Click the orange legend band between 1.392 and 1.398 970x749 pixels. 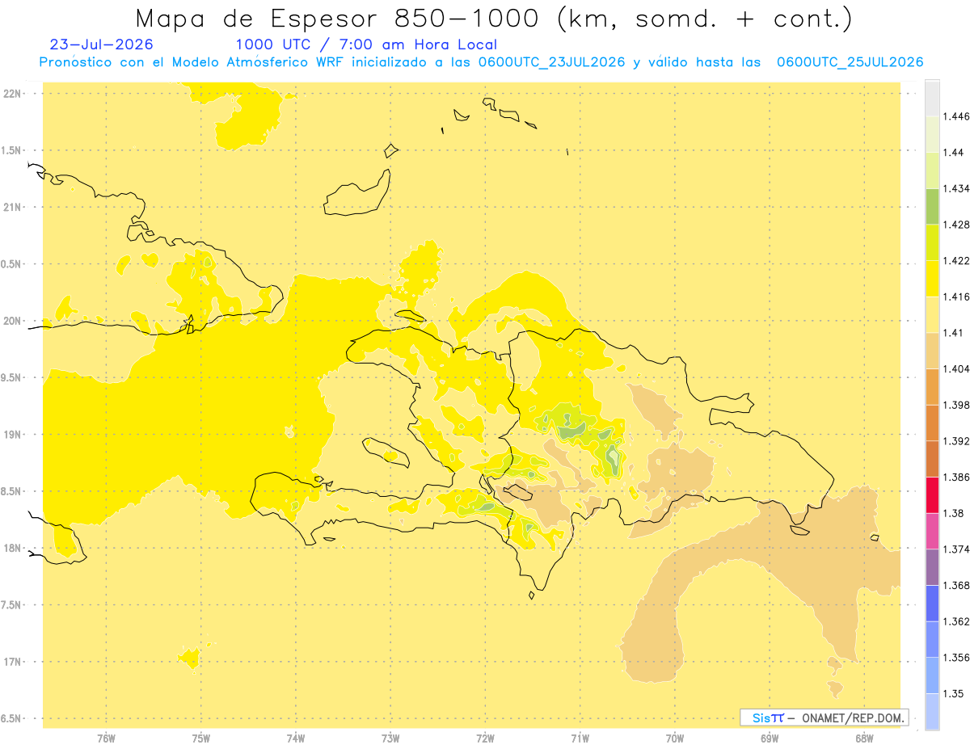(932, 423)
